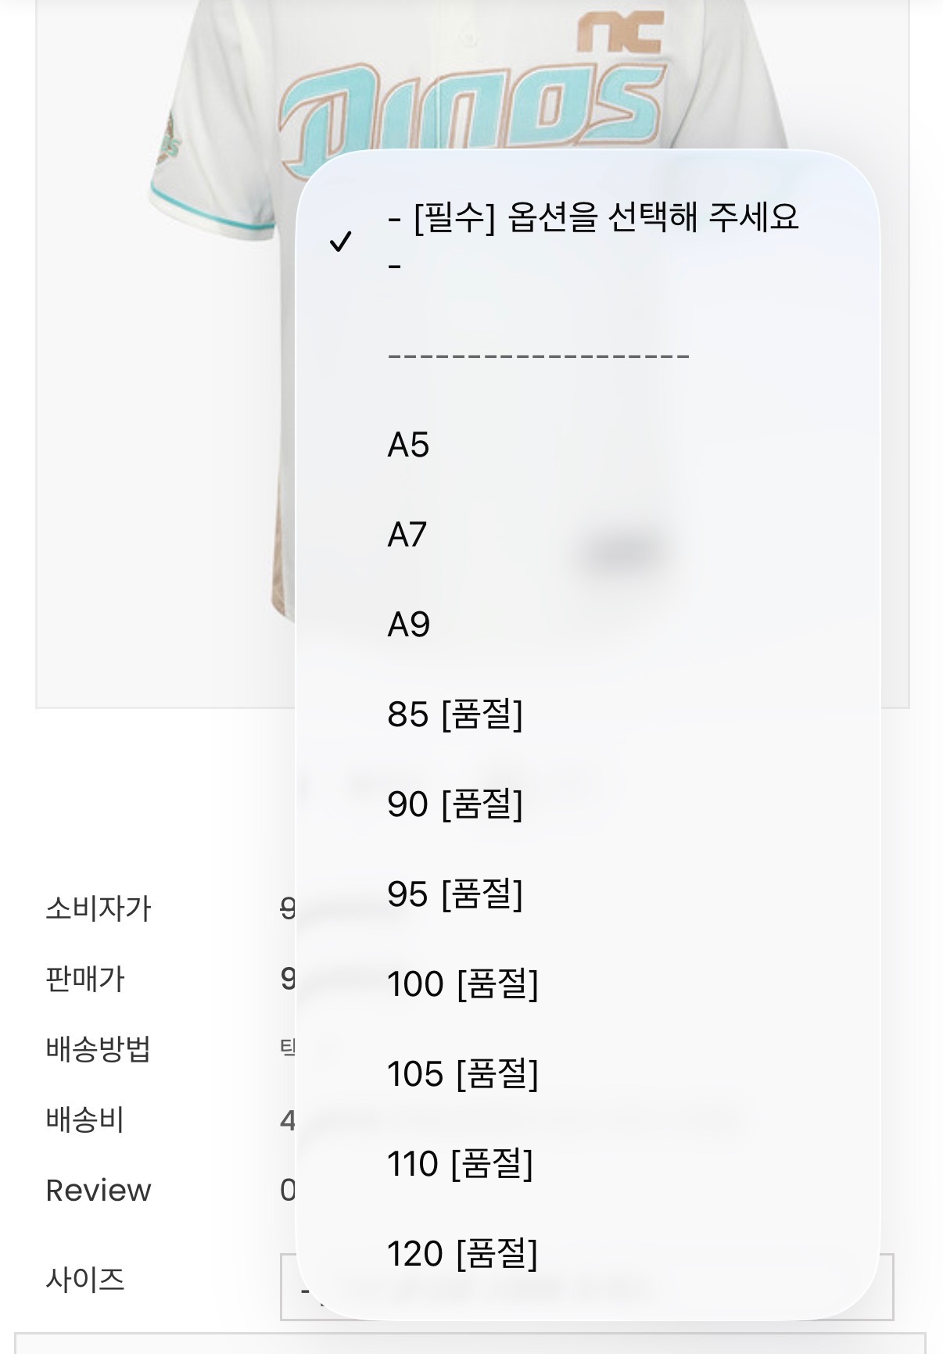The height and width of the screenshot is (1354, 943).
Task: Pick the 120 [품절] size entry
Action: point(462,1254)
